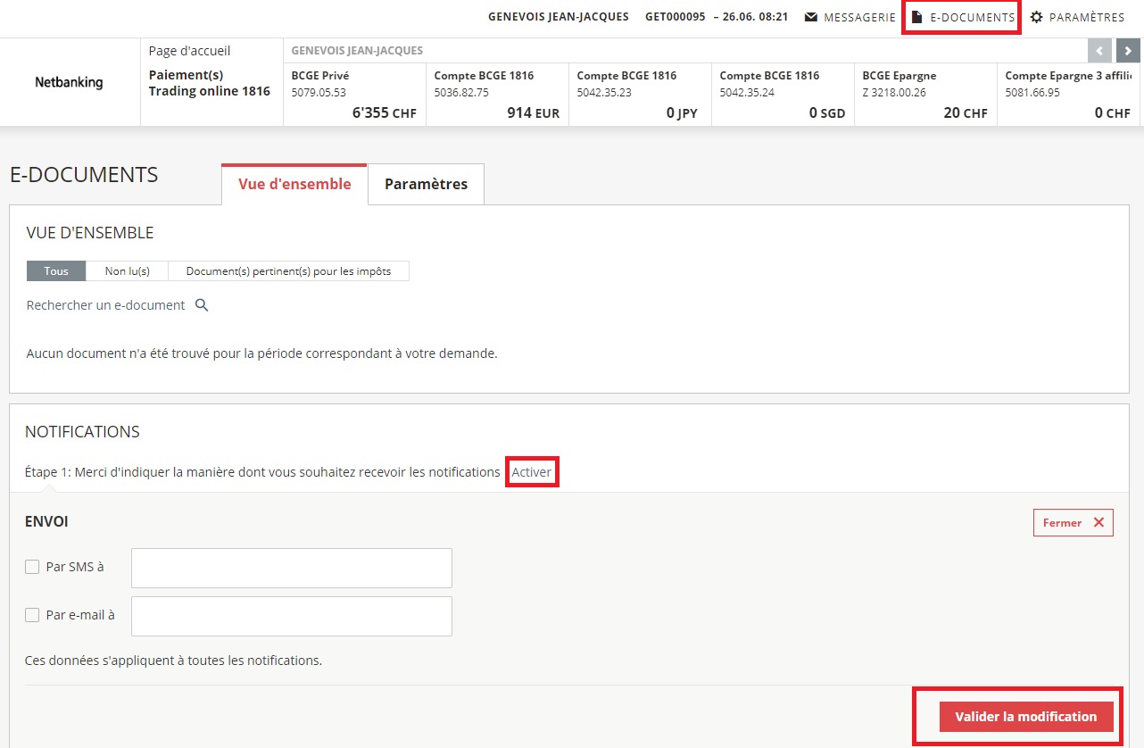
Task: Click the e-mail address input field
Action: coord(292,616)
